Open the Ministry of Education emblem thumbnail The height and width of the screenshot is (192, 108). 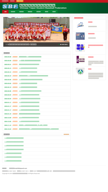click(x=80, y=71)
